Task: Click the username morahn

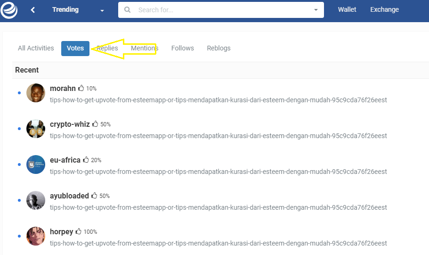Action: [x=63, y=89]
